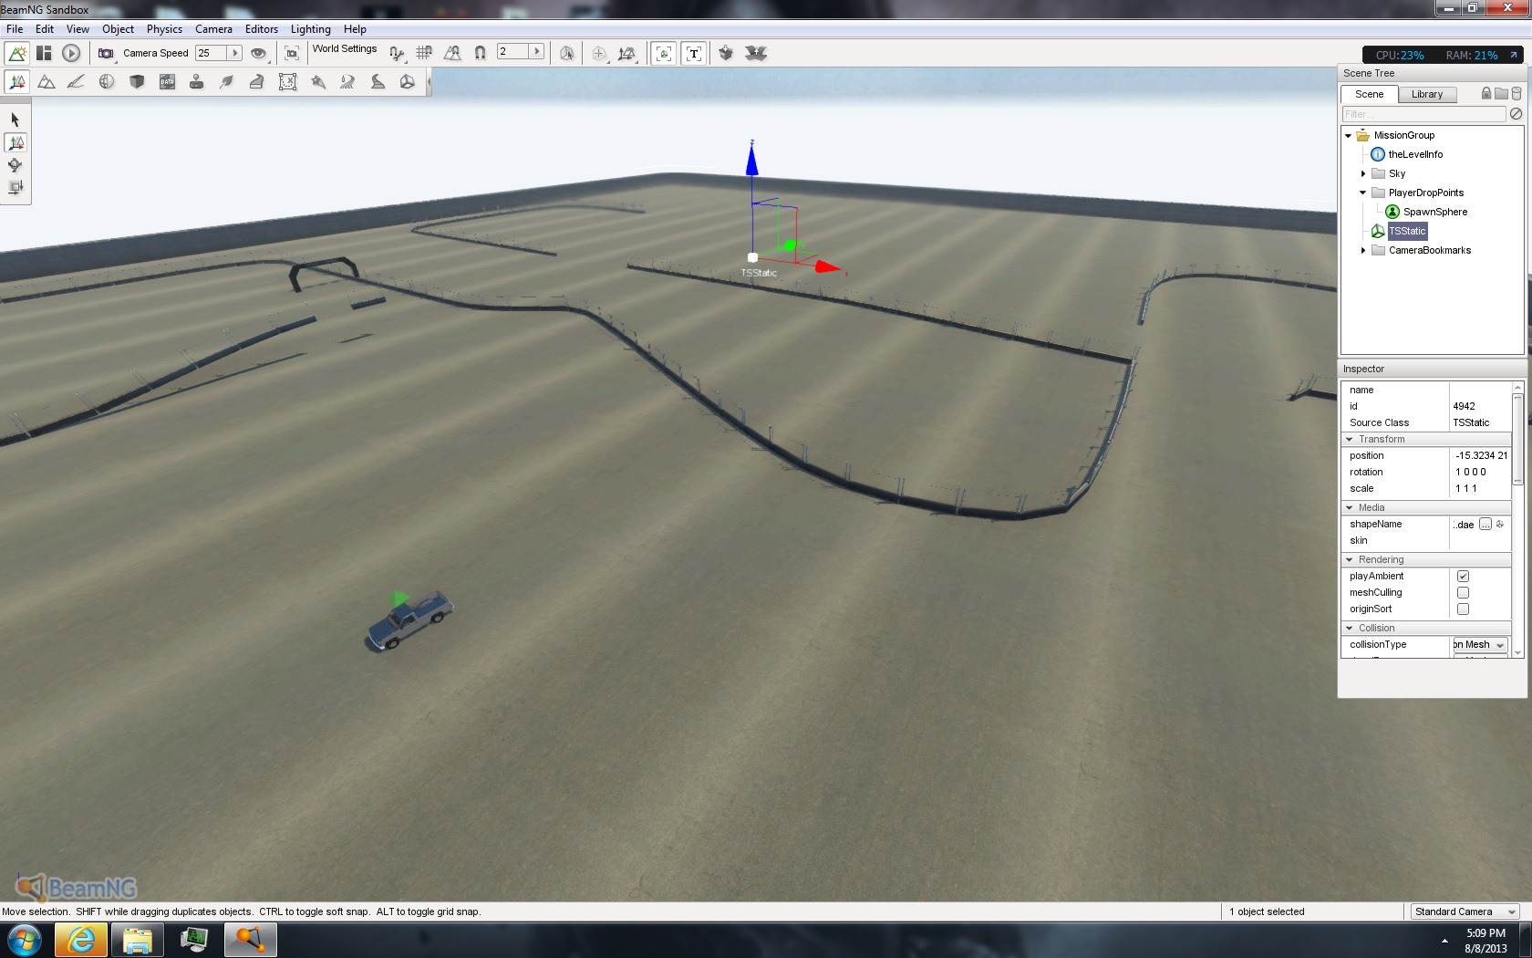Screen dimensions: 1532x958
Task: Select the Particle Editor icon
Action: click(x=317, y=82)
